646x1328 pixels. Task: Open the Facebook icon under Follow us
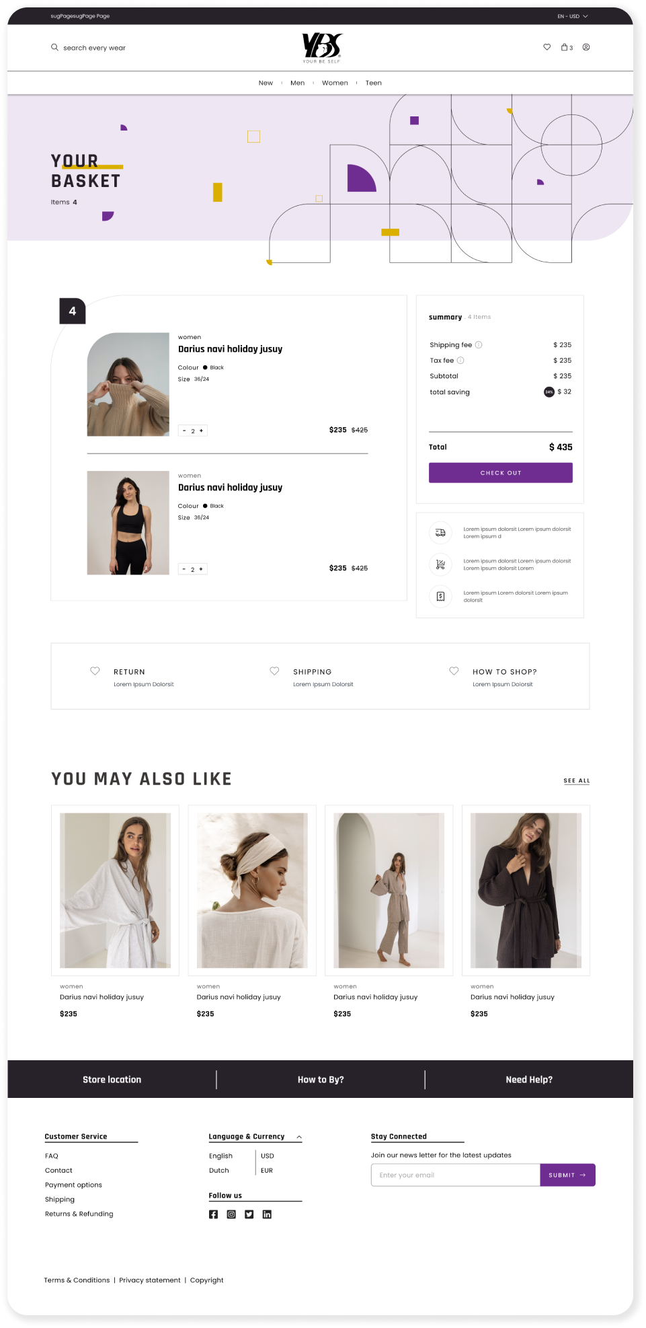pos(213,1214)
